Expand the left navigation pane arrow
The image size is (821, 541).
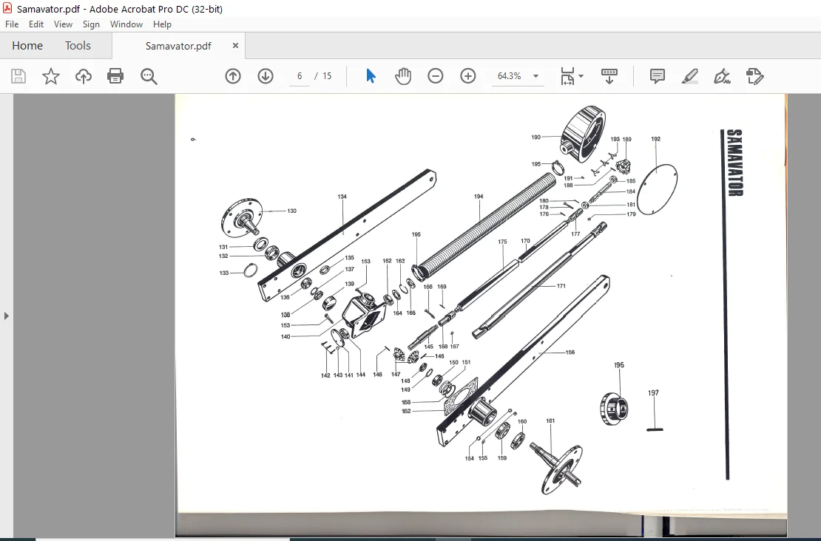[x=6, y=316]
